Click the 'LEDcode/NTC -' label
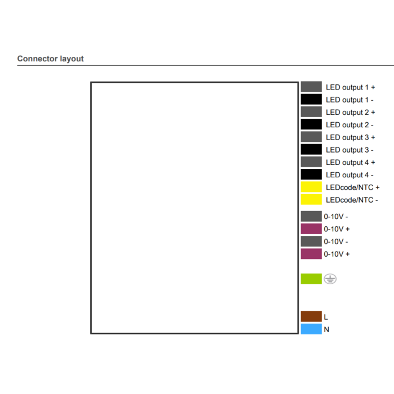 pyautogui.click(x=352, y=200)
